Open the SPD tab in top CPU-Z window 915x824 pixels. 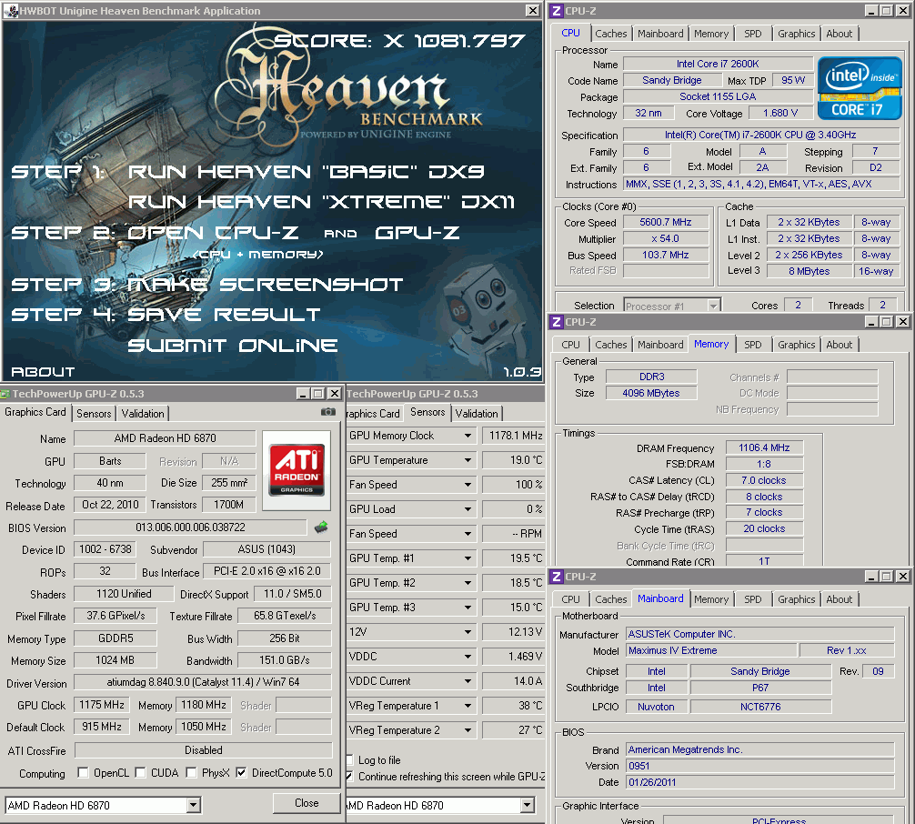point(753,34)
